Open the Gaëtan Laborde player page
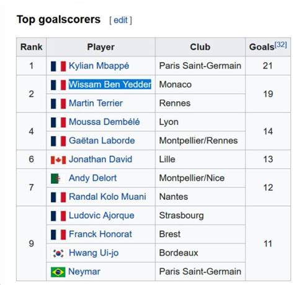 click(102, 141)
